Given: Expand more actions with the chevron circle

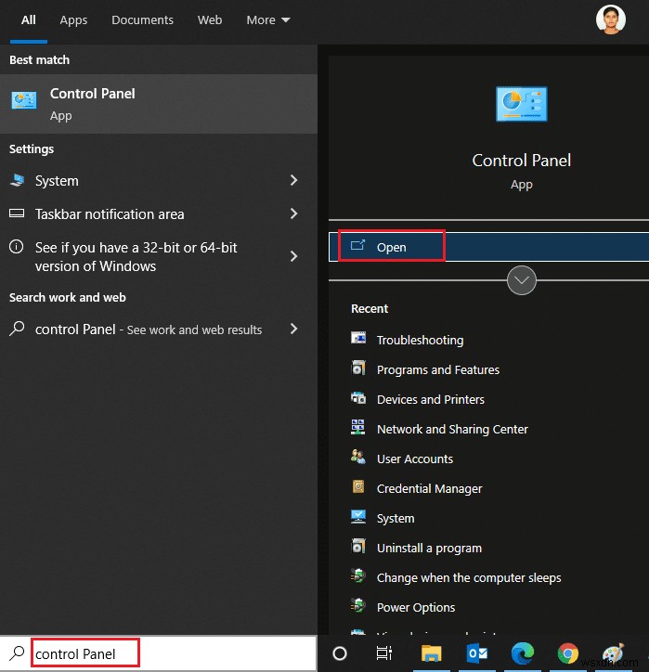Looking at the screenshot, I should [521, 280].
